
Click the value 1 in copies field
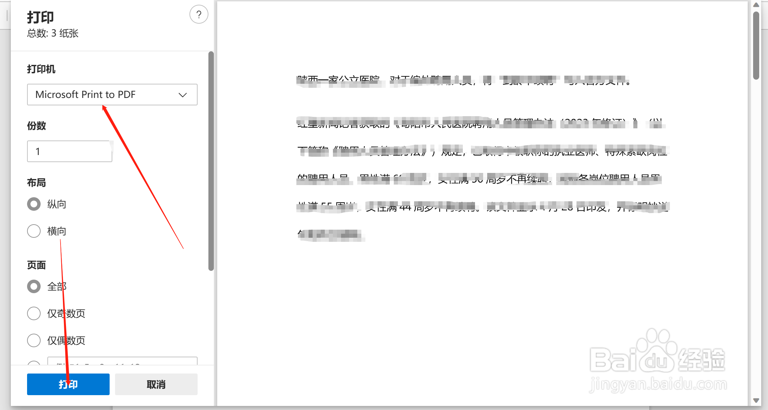(37, 151)
